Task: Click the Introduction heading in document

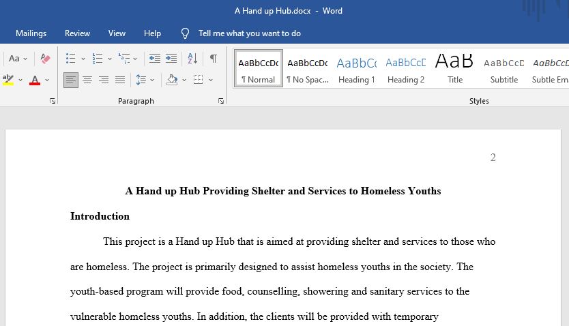Action: (100, 216)
